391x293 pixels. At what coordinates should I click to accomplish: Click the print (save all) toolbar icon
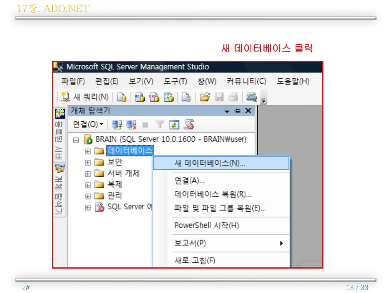pyautogui.click(x=233, y=97)
